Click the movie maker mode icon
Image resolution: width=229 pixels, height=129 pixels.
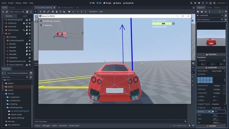tap(214, 3)
